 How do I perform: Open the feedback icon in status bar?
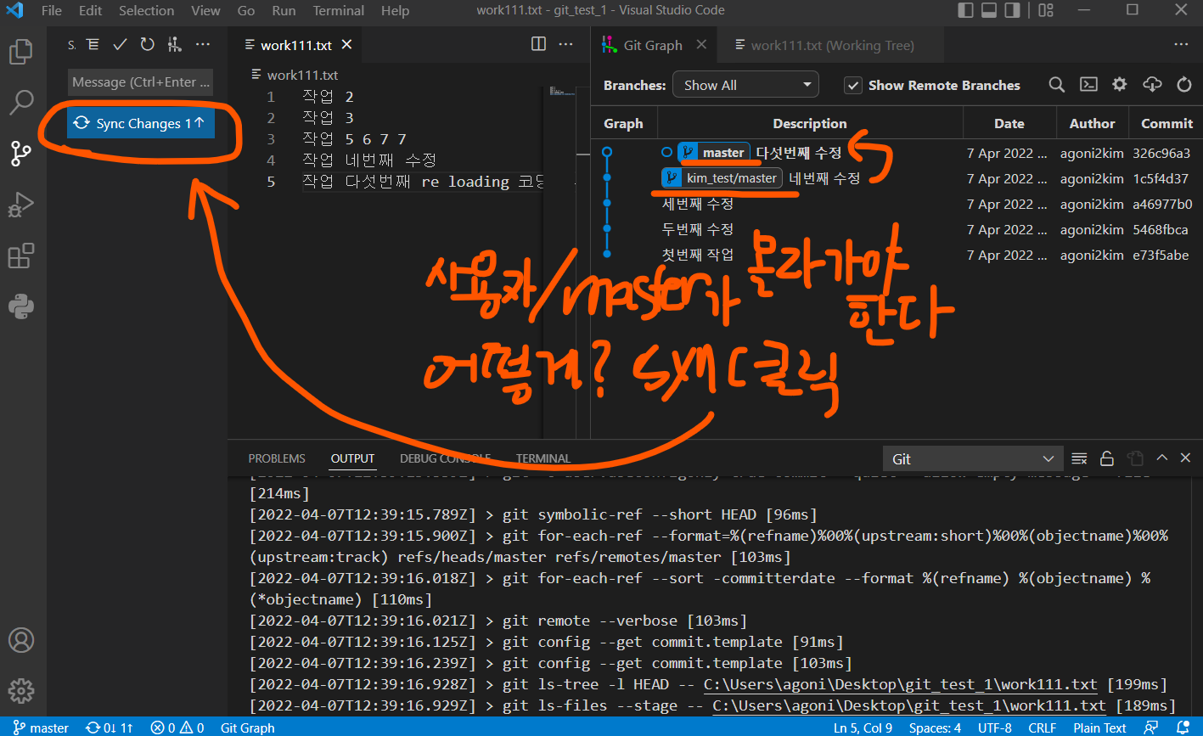[1150, 728]
